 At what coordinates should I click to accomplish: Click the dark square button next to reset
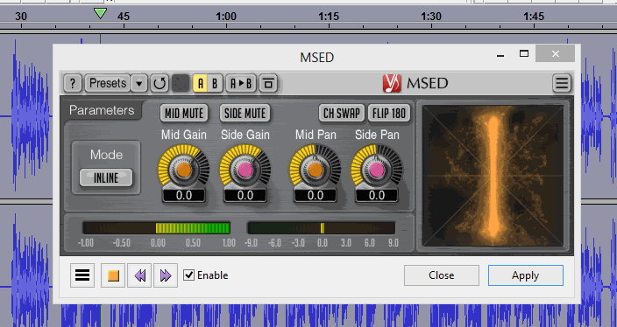point(181,83)
